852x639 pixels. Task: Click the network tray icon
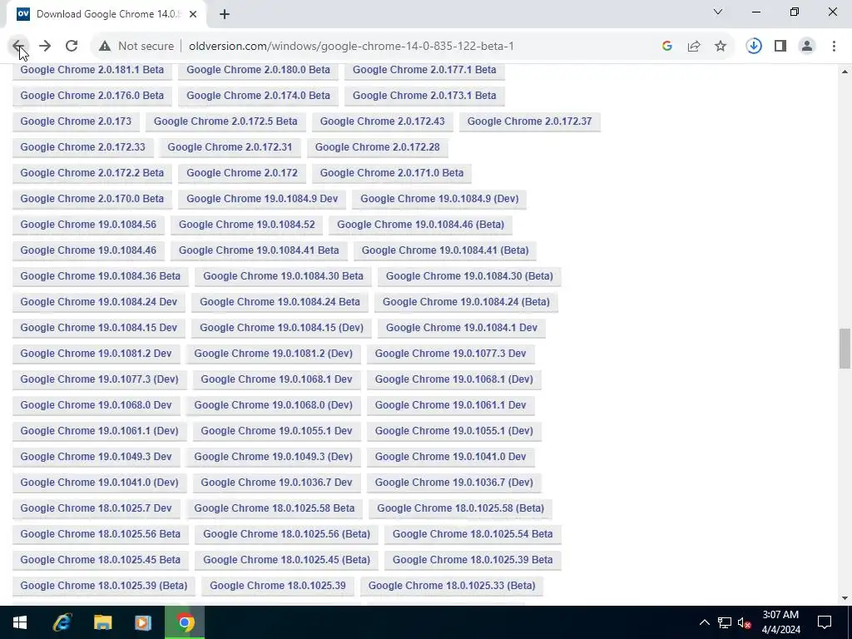click(725, 622)
